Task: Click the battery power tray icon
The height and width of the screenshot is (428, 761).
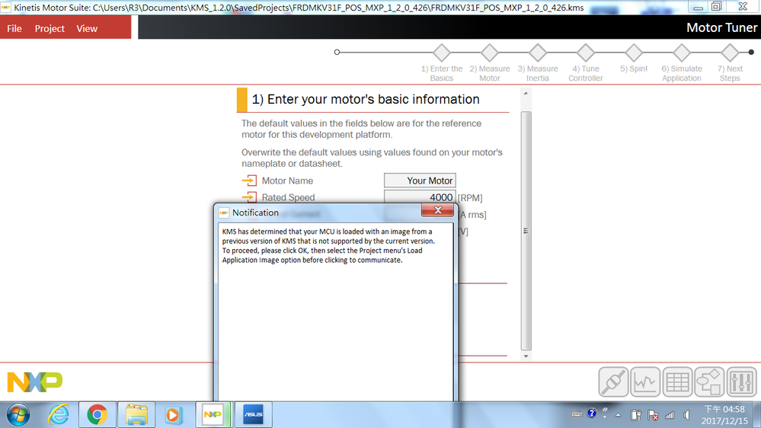Action: [636, 415]
